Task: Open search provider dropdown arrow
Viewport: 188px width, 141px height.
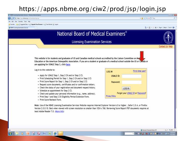Action: pos(176,18)
